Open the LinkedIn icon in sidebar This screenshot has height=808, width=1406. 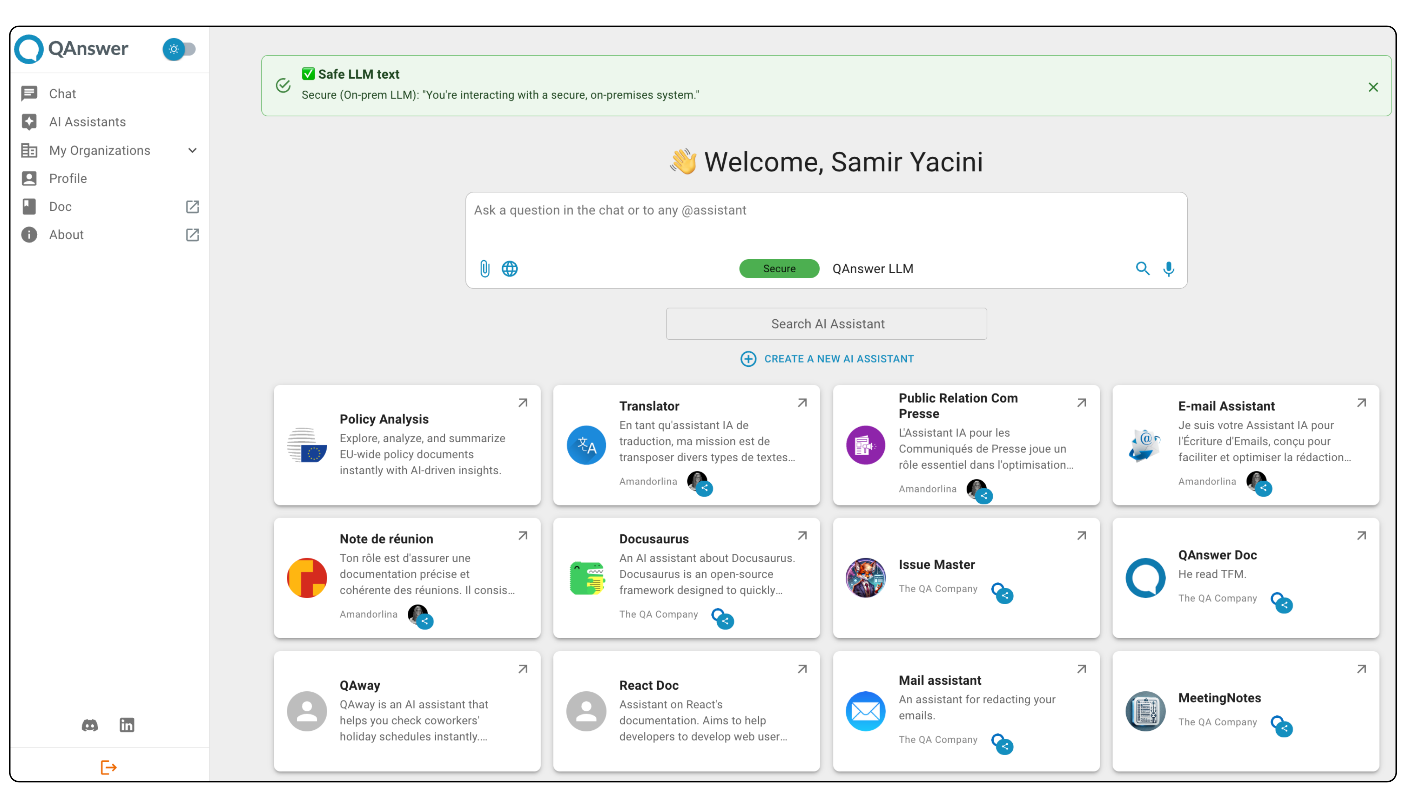[127, 725]
